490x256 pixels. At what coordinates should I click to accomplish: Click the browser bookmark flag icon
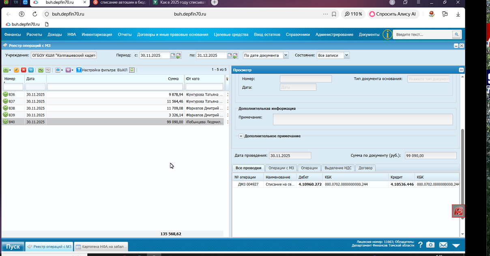tap(334, 14)
